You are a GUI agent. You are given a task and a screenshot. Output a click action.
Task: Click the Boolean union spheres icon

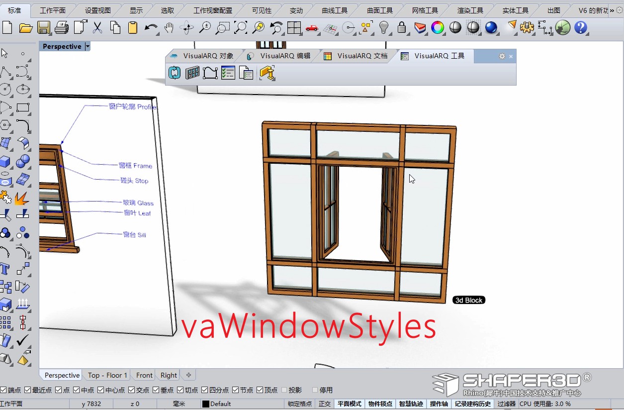click(x=23, y=162)
